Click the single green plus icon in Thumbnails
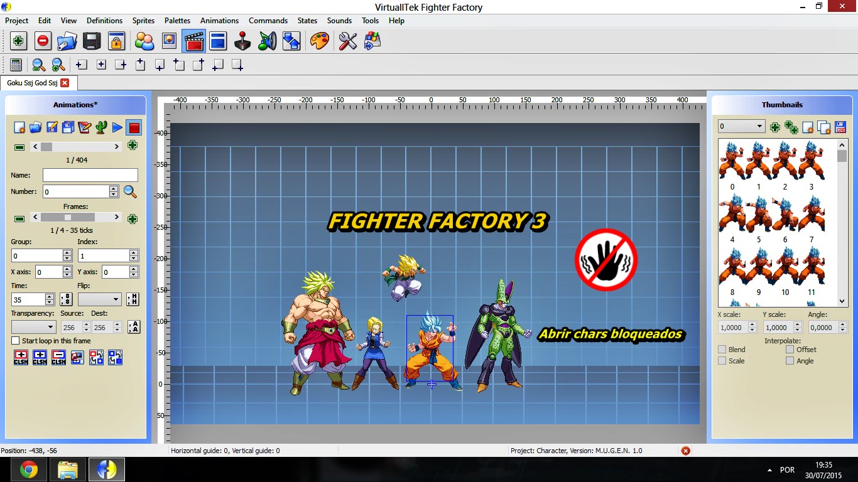The height and width of the screenshot is (482, 858). click(775, 127)
